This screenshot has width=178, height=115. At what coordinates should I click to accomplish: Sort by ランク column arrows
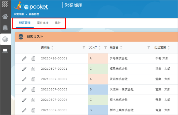pyautogui.click(x=100, y=47)
